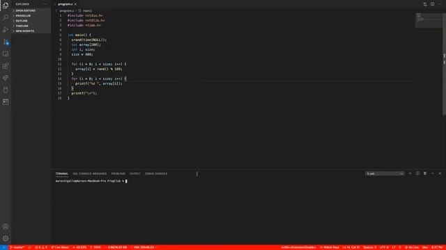
Task: Switch to the Problems tab
Action: coord(118,174)
